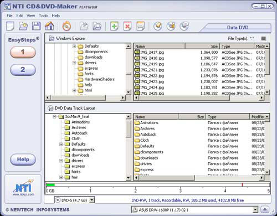
Task: Open the ASUS DRW-1608P drive dropdown
Action: [x=255, y=209]
